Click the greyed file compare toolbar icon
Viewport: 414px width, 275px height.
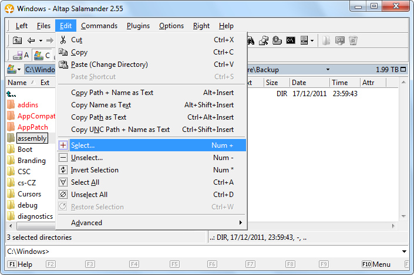point(327,40)
